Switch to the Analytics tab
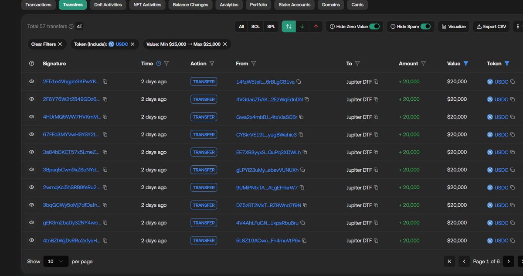Image resolution: width=523 pixels, height=276 pixels. [x=229, y=5]
